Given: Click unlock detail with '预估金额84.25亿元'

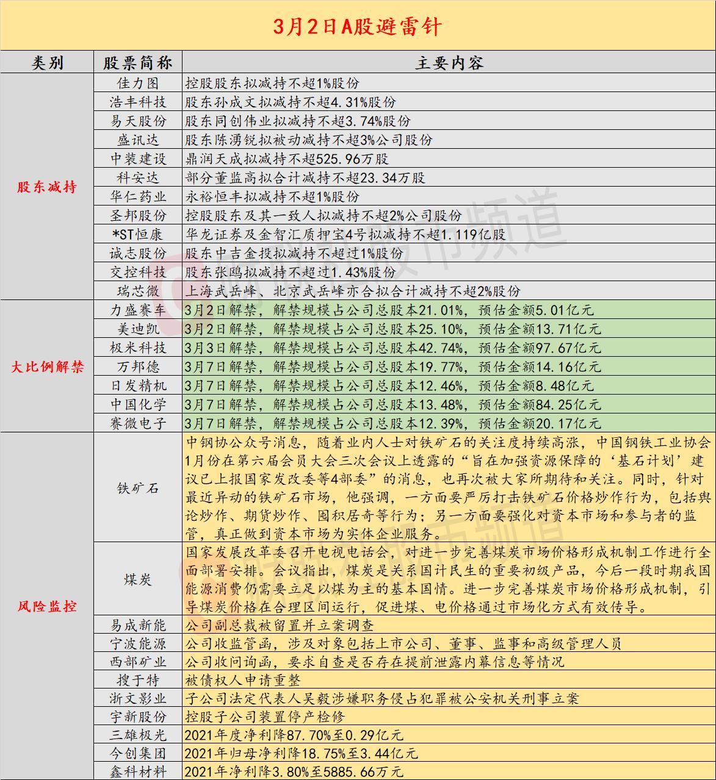Looking at the screenshot, I should (393, 404).
